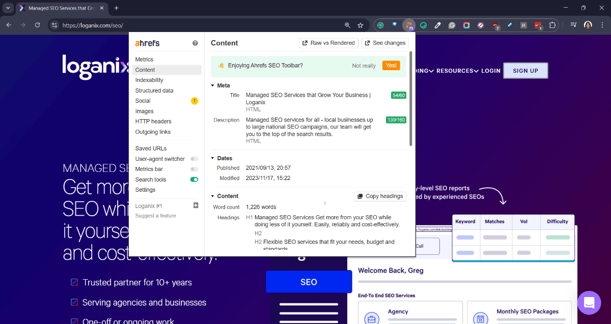
Task: Click the 139/160 description length badge
Action: tap(396, 120)
